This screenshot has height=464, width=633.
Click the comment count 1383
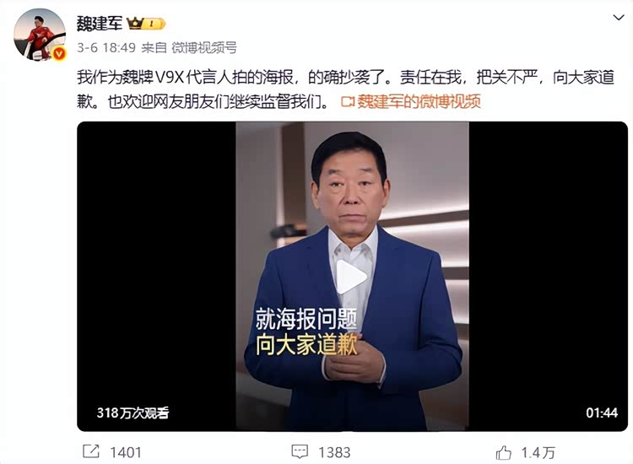point(334,452)
